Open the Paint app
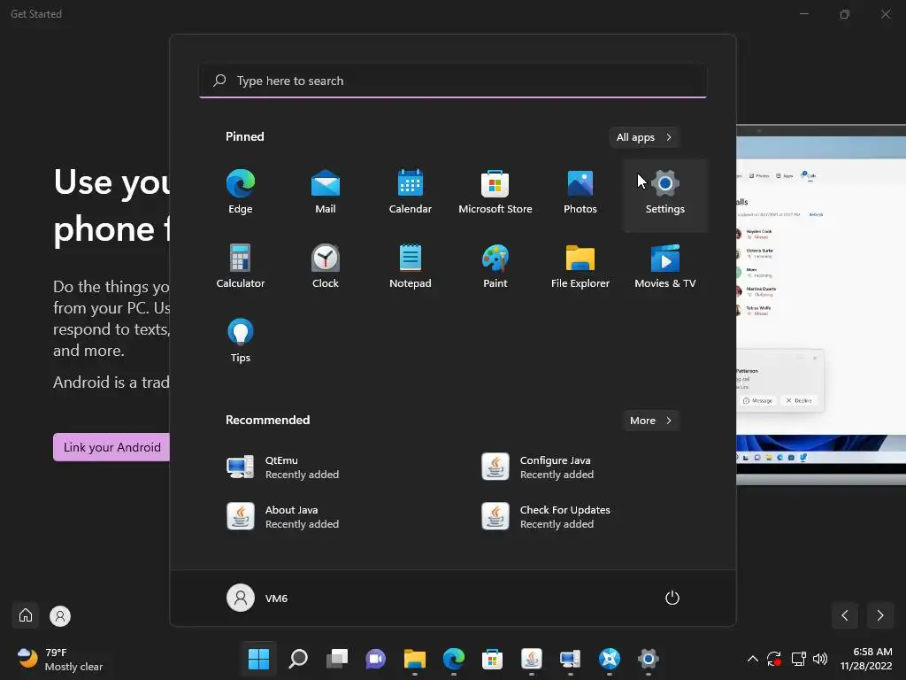 [495, 267]
